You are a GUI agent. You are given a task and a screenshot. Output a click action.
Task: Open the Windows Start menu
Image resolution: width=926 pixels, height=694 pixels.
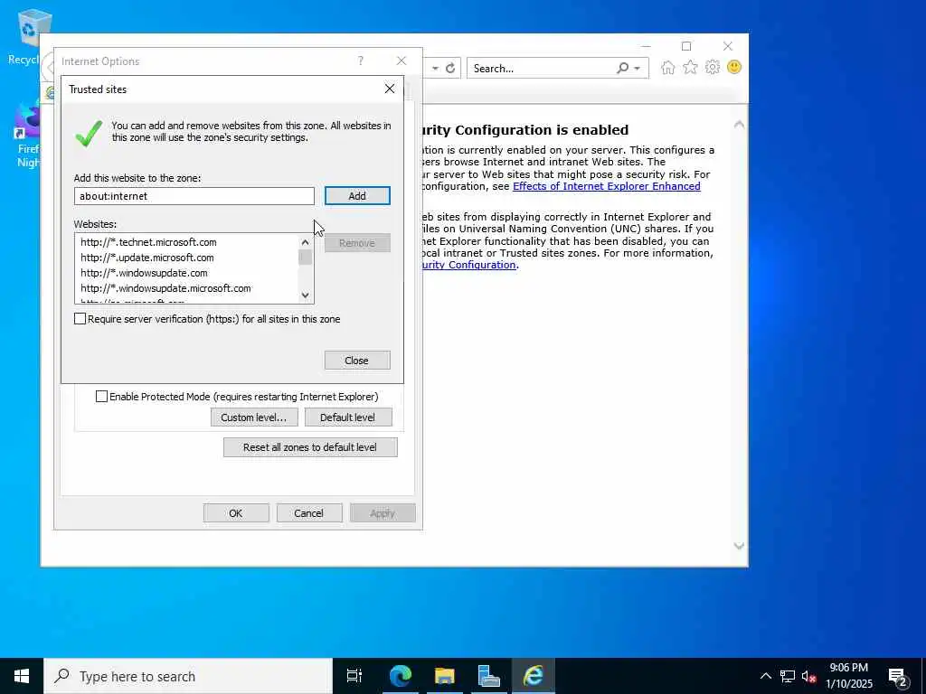coord(22,676)
